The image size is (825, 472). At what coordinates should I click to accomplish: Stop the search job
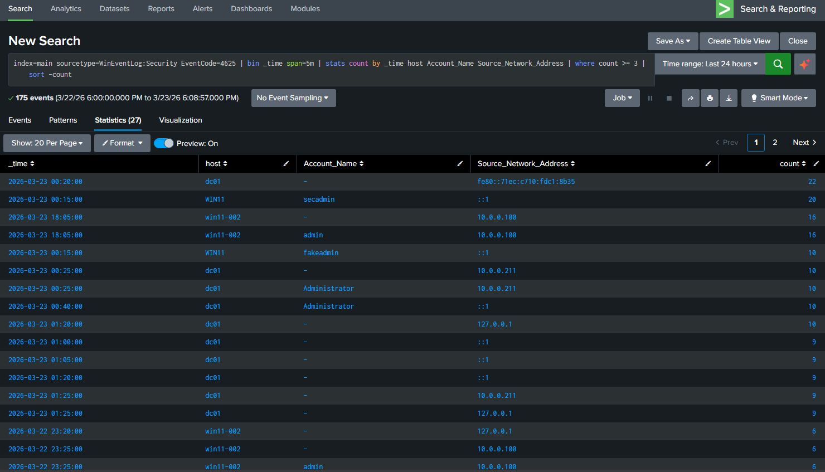669,98
